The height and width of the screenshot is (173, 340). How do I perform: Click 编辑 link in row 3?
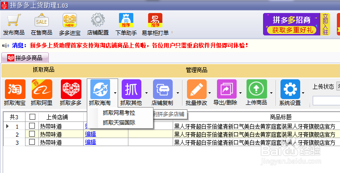(x=91, y=142)
